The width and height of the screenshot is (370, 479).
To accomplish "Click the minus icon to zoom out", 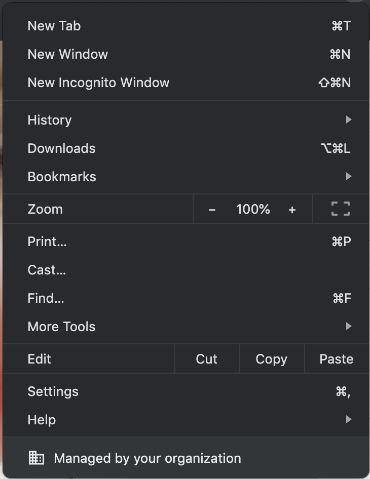I will coord(212,209).
